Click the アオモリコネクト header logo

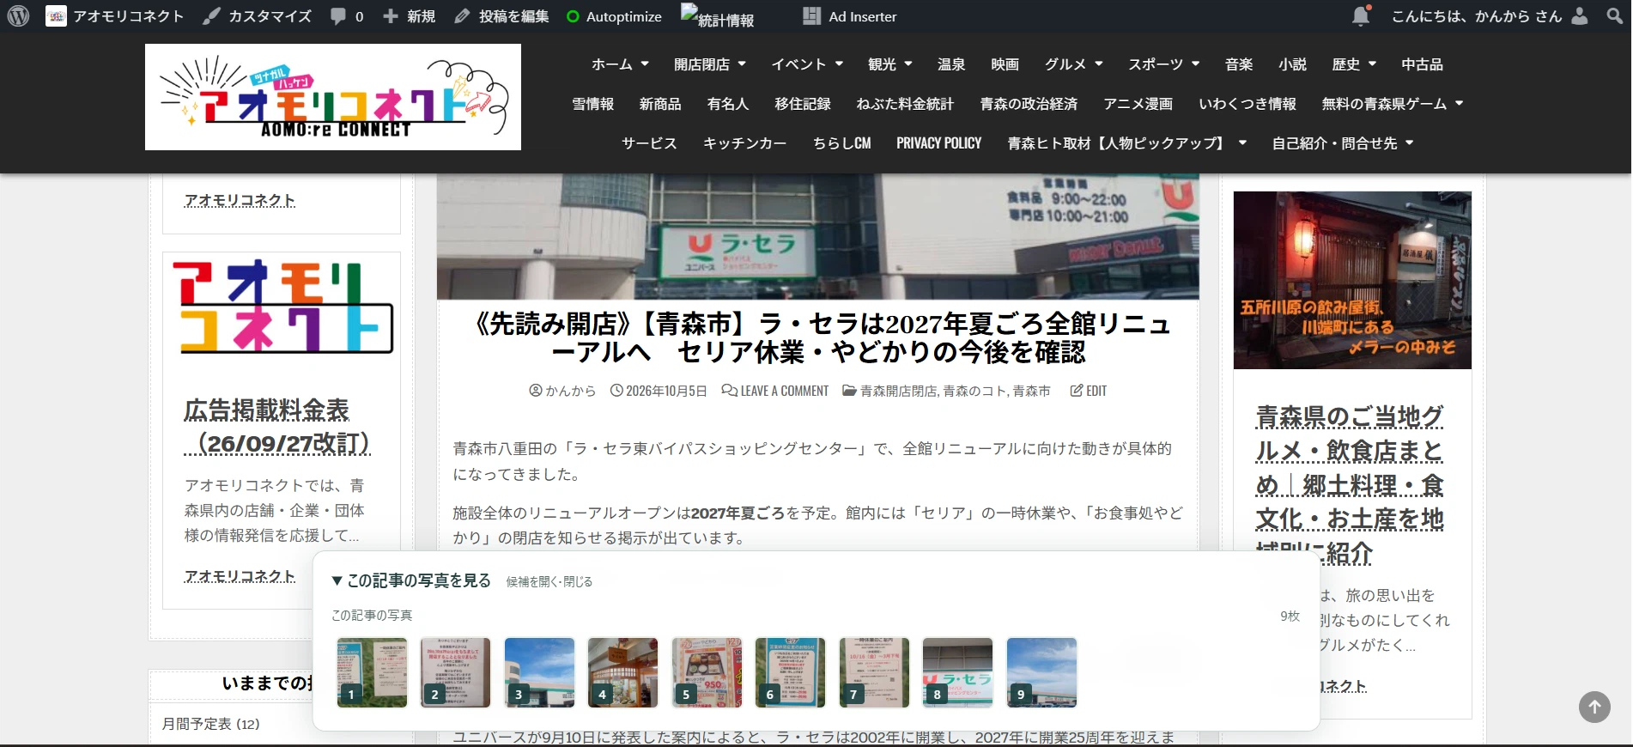(x=333, y=97)
